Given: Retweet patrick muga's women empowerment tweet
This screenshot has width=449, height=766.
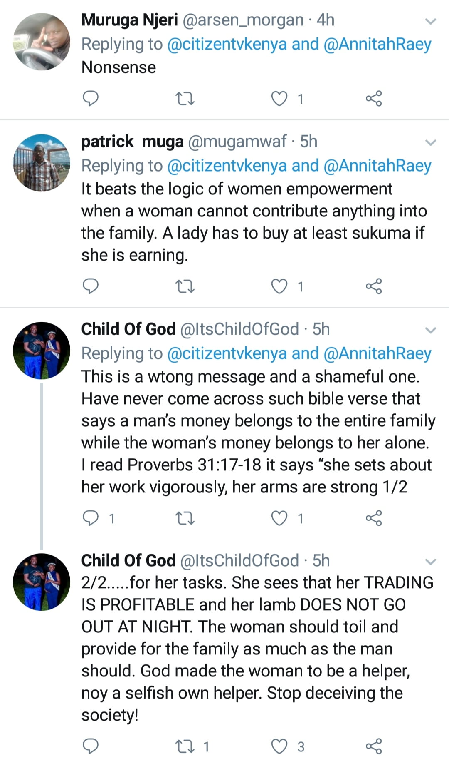Looking at the screenshot, I should (x=185, y=286).
